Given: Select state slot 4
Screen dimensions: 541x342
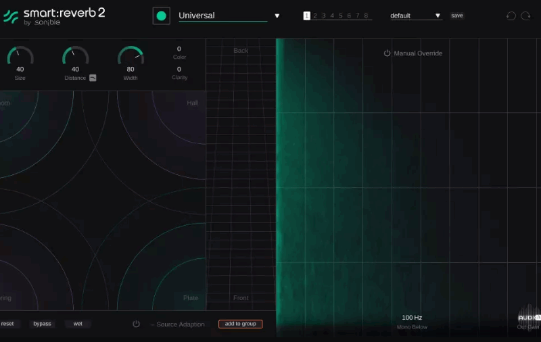Looking at the screenshot, I should click(332, 16).
